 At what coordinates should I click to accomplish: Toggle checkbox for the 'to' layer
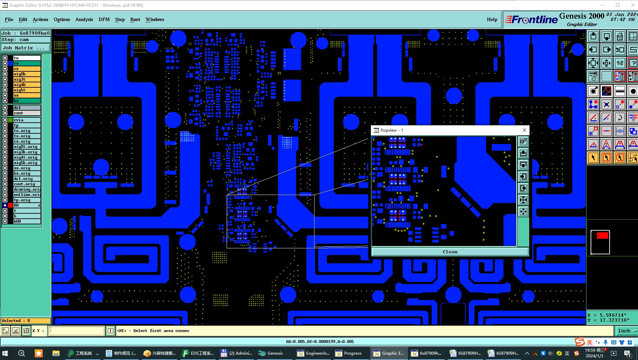click(x=5, y=58)
